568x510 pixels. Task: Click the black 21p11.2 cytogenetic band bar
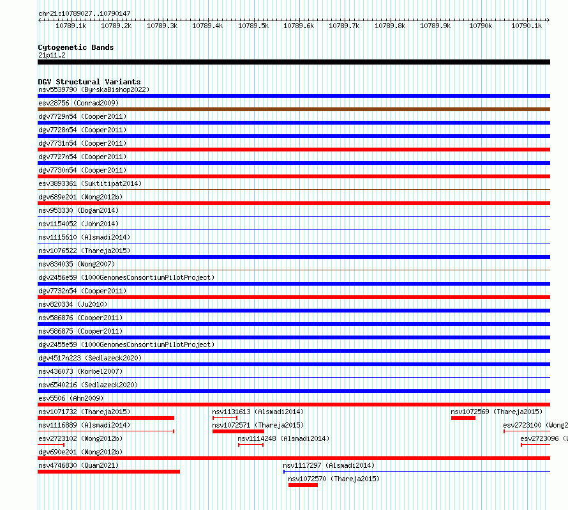[294, 62]
